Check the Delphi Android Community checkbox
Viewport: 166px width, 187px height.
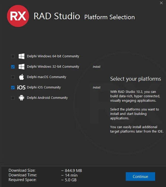tap(13, 98)
